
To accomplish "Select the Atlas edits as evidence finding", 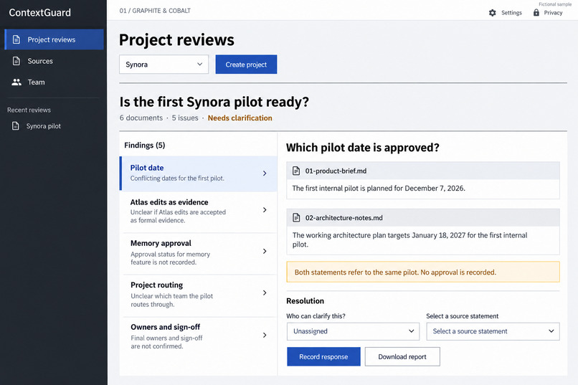I will tap(199, 211).
